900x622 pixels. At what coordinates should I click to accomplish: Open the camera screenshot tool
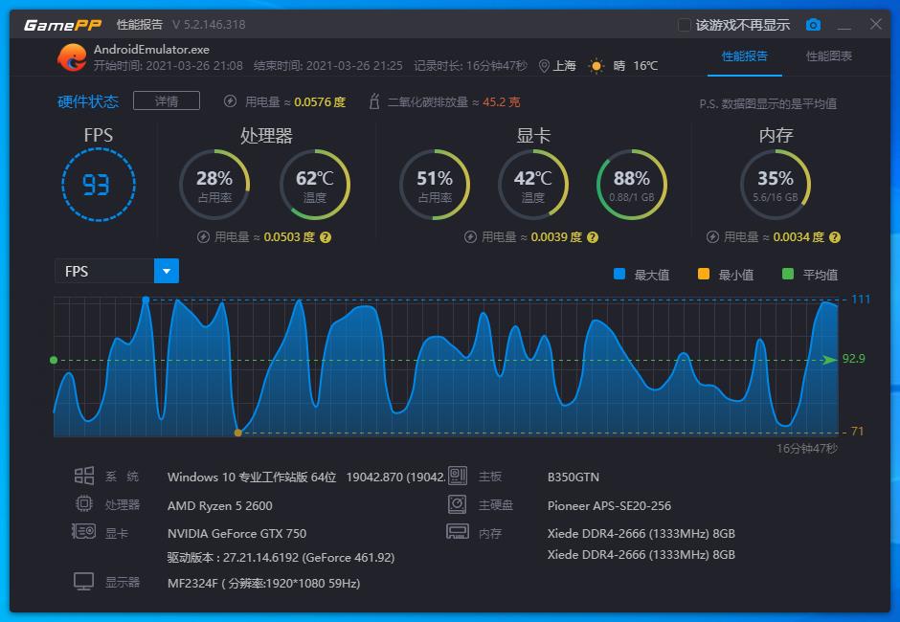(814, 25)
